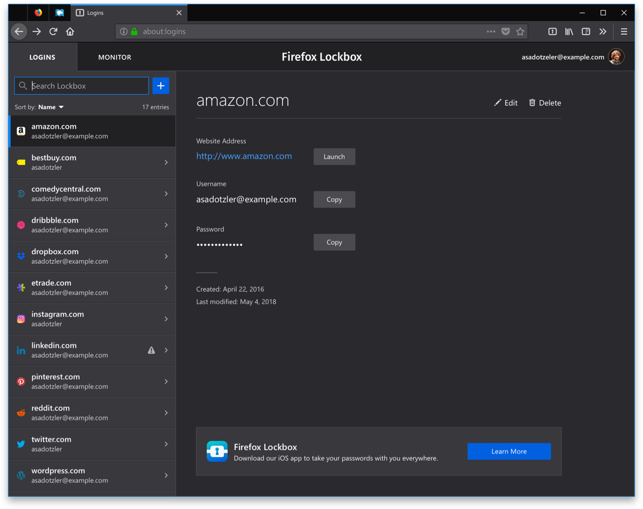Click the Firefox Lockbox app icon in the banner
The width and height of the screenshot is (643, 509).
(217, 451)
